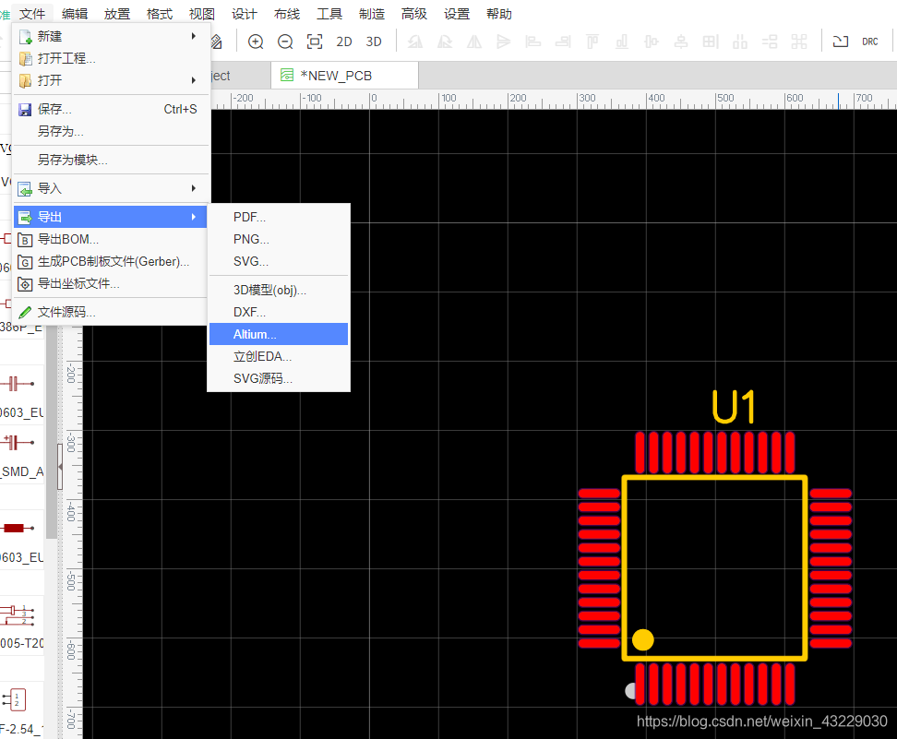Choose 打开工程... from the file menu
This screenshot has width=897, height=739.
[111, 58]
